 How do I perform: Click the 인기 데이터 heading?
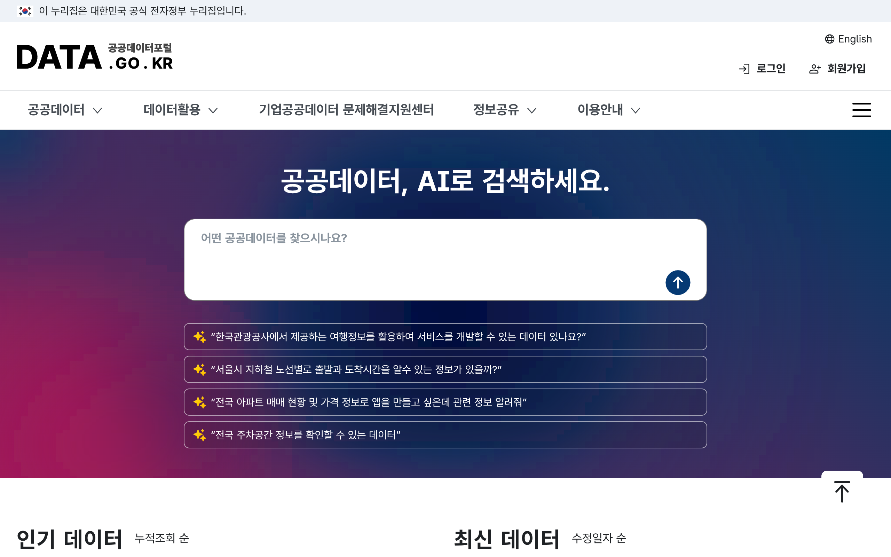[69, 539]
